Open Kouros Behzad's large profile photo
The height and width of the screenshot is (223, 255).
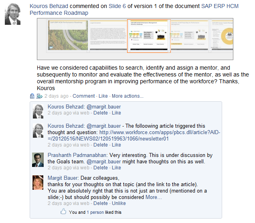tap(13, 14)
